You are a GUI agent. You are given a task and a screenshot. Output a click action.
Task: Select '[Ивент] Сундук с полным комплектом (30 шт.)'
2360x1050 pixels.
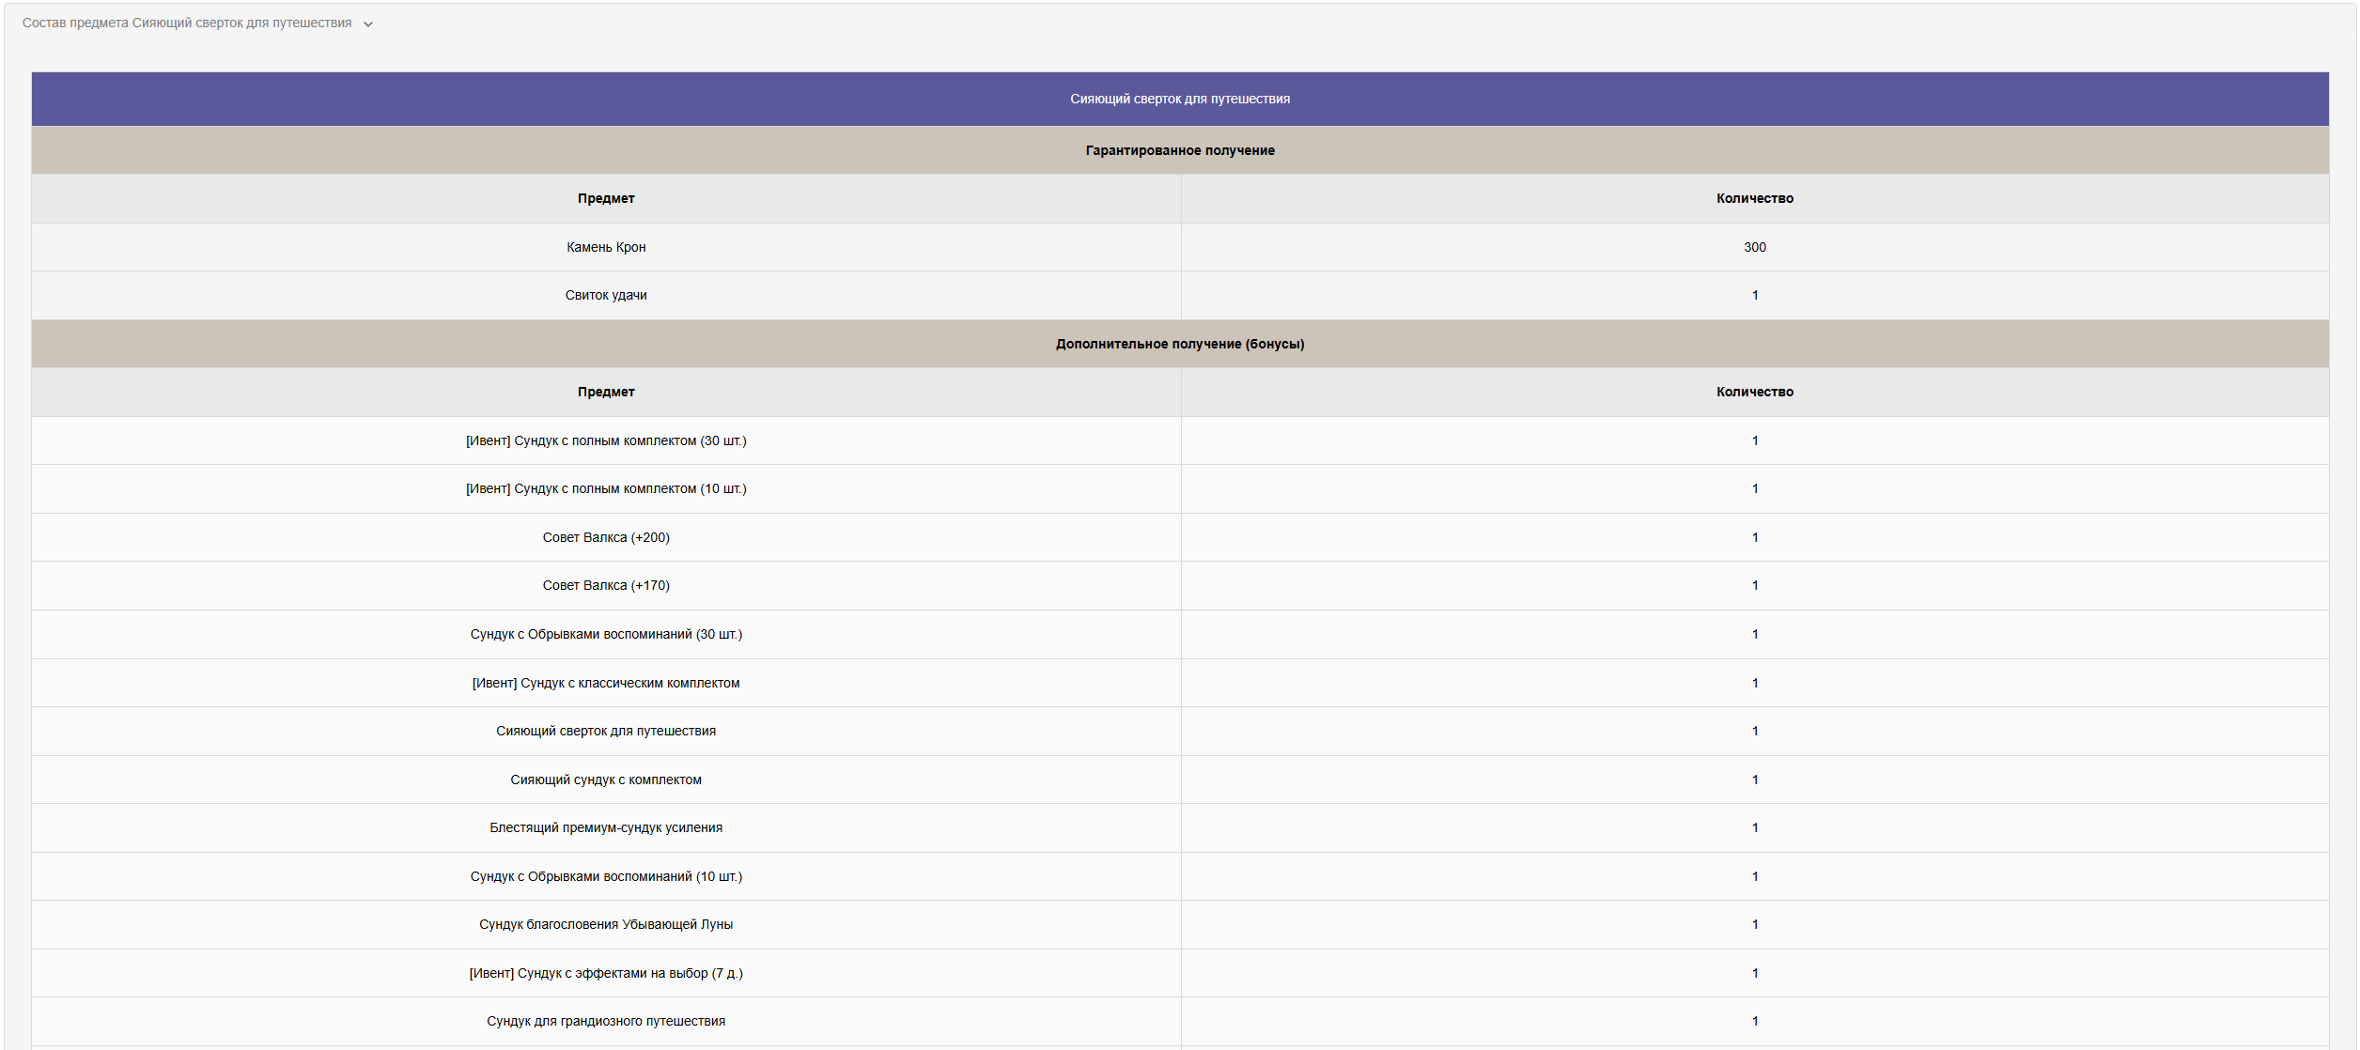[606, 440]
